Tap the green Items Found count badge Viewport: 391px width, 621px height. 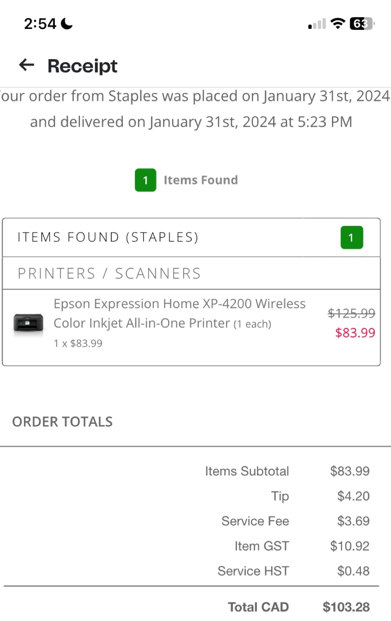145,180
